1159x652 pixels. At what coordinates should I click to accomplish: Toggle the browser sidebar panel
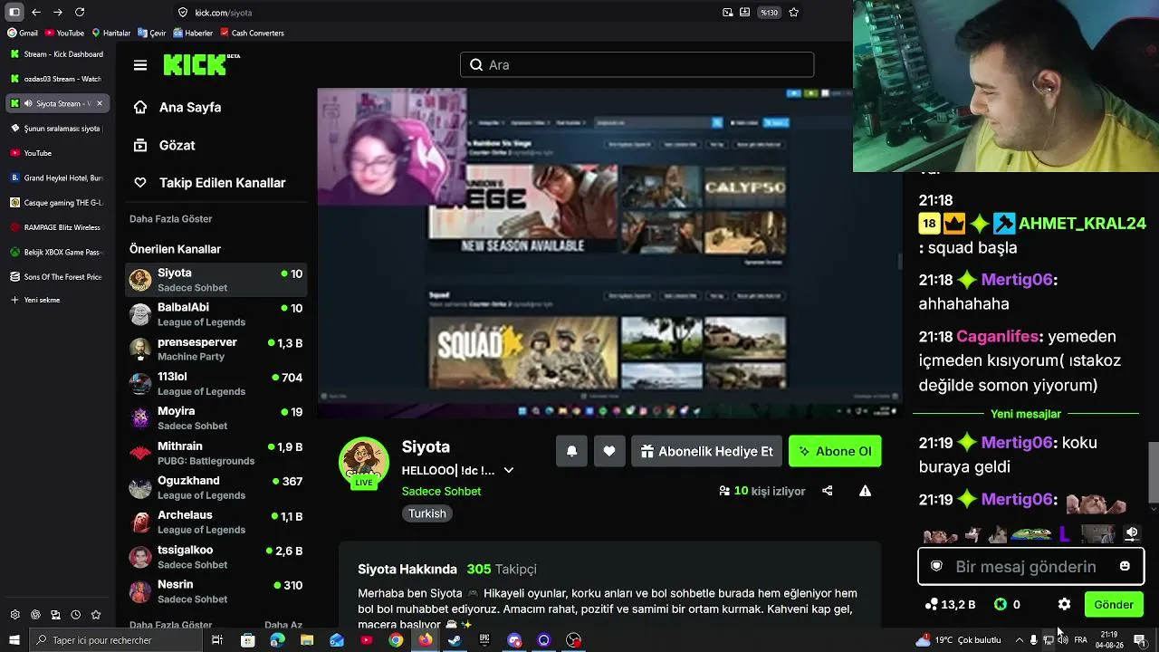click(14, 13)
